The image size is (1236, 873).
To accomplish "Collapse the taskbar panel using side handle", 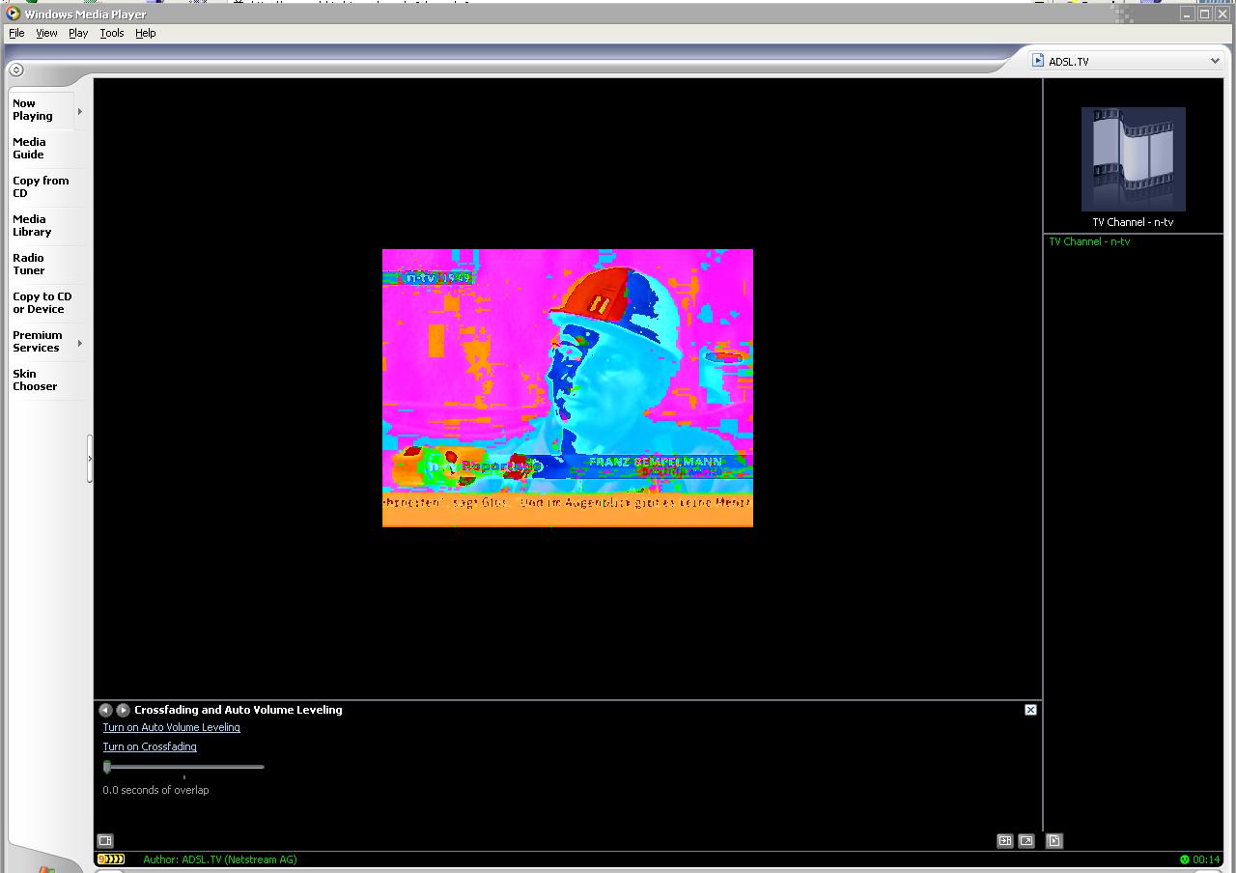I will click(x=90, y=459).
